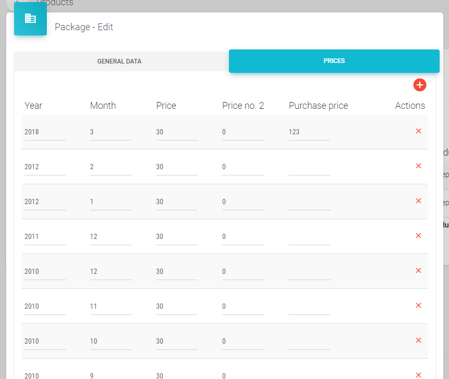Edit the Purchase price field containing 123

pyautogui.click(x=309, y=132)
